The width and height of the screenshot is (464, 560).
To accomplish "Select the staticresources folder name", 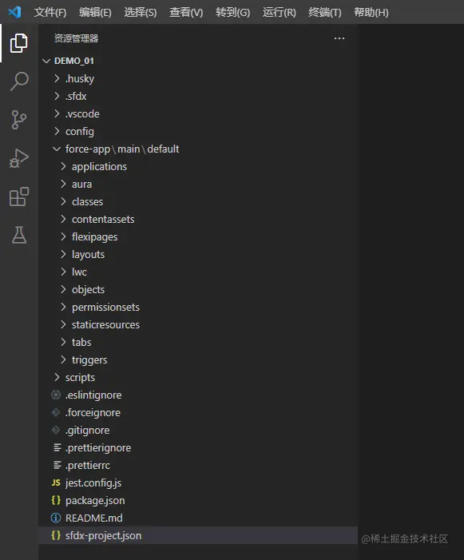I will pyautogui.click(x=105, y=324).
